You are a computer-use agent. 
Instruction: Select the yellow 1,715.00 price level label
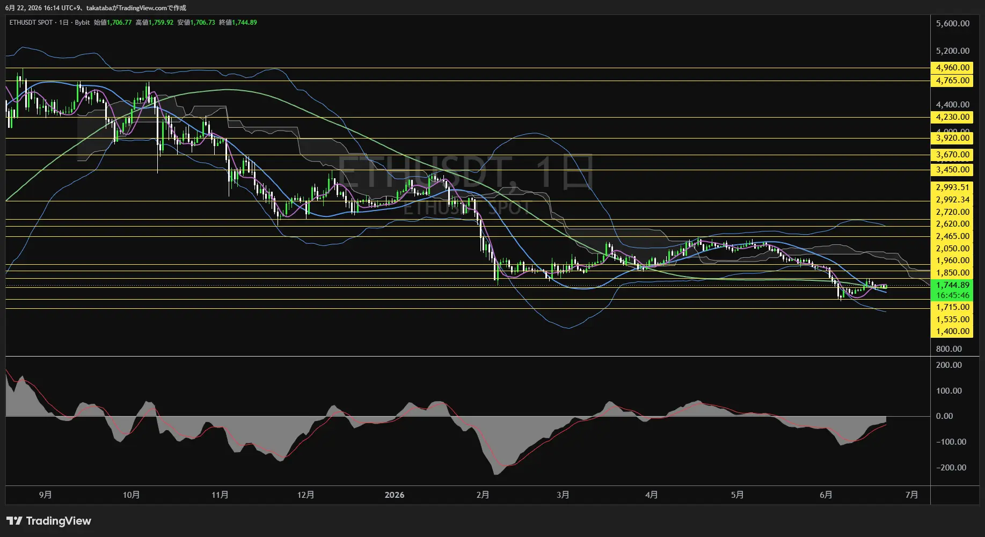[953, 307]
